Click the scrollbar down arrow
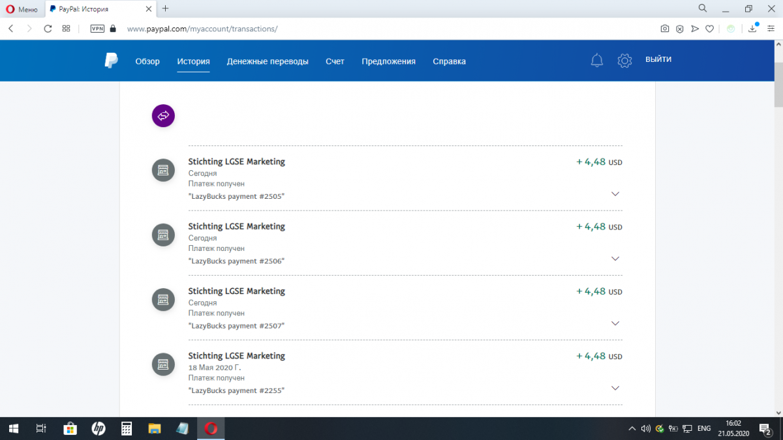Screen dimensions: 783x440 click(x=778, y=412)
